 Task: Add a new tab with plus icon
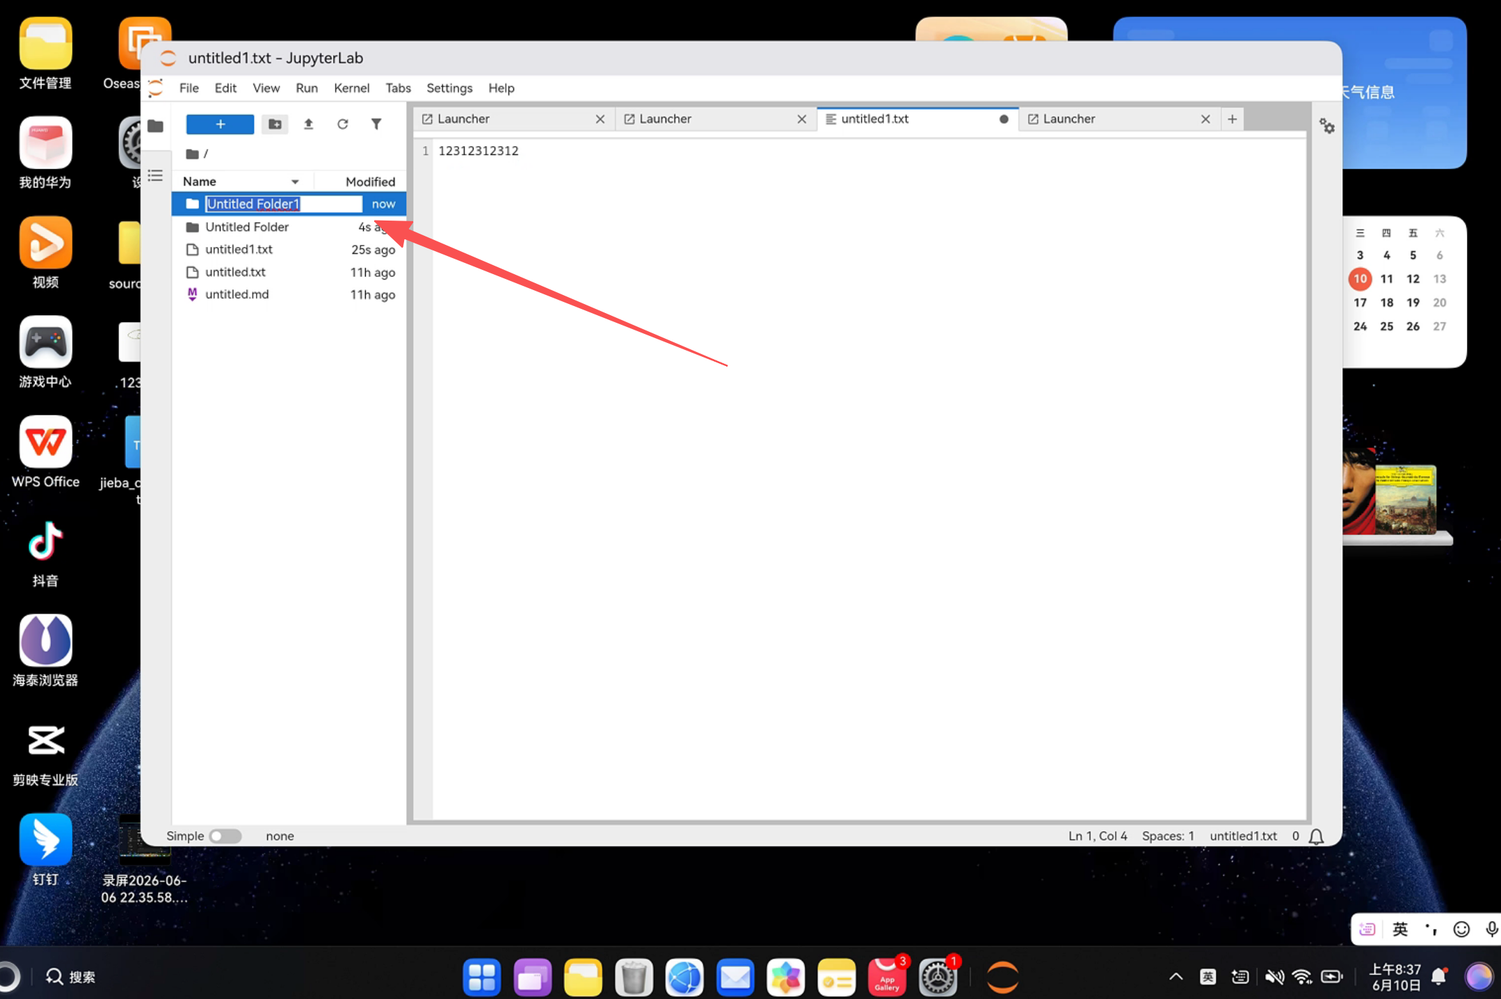point(1232,119)
